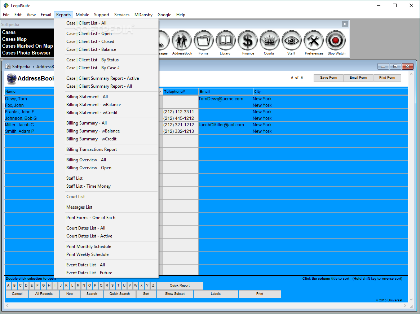420x314 pixels.
Task: Filter by letter M button
Action: (78, 285)
